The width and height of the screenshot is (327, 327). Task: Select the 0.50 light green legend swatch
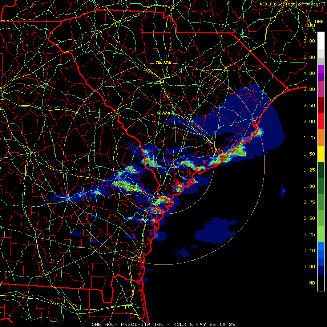[x=321, y=218]
